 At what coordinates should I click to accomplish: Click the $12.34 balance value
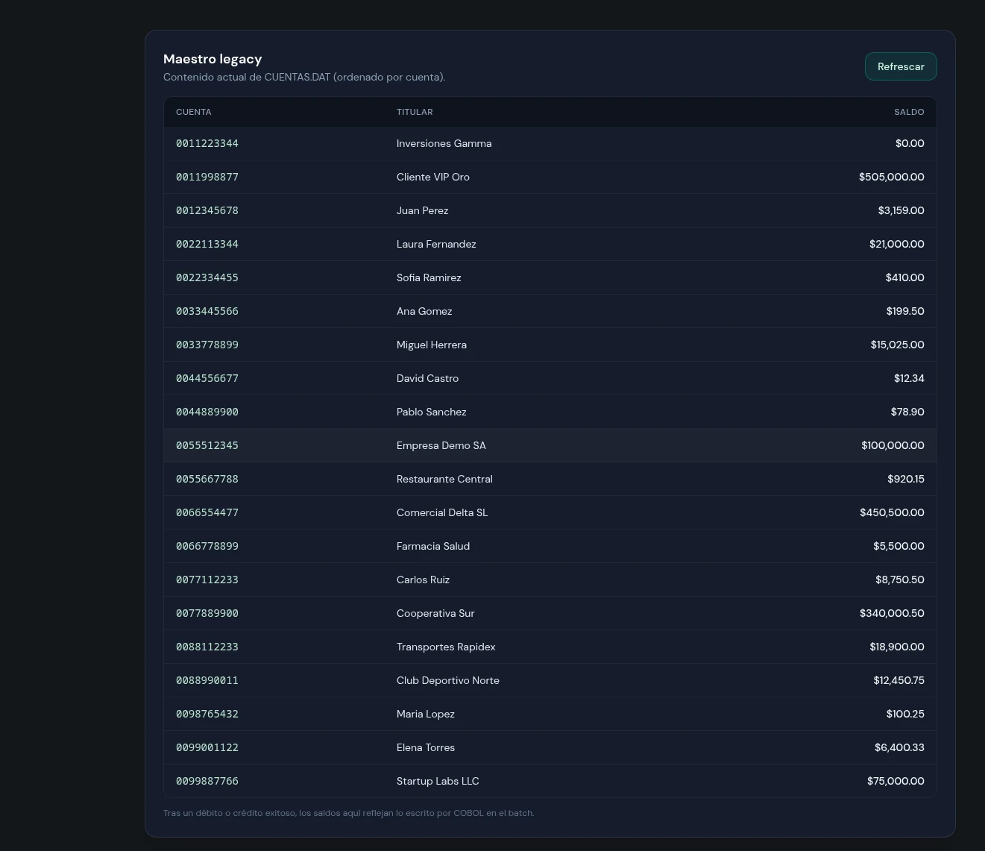coord(909,378)
